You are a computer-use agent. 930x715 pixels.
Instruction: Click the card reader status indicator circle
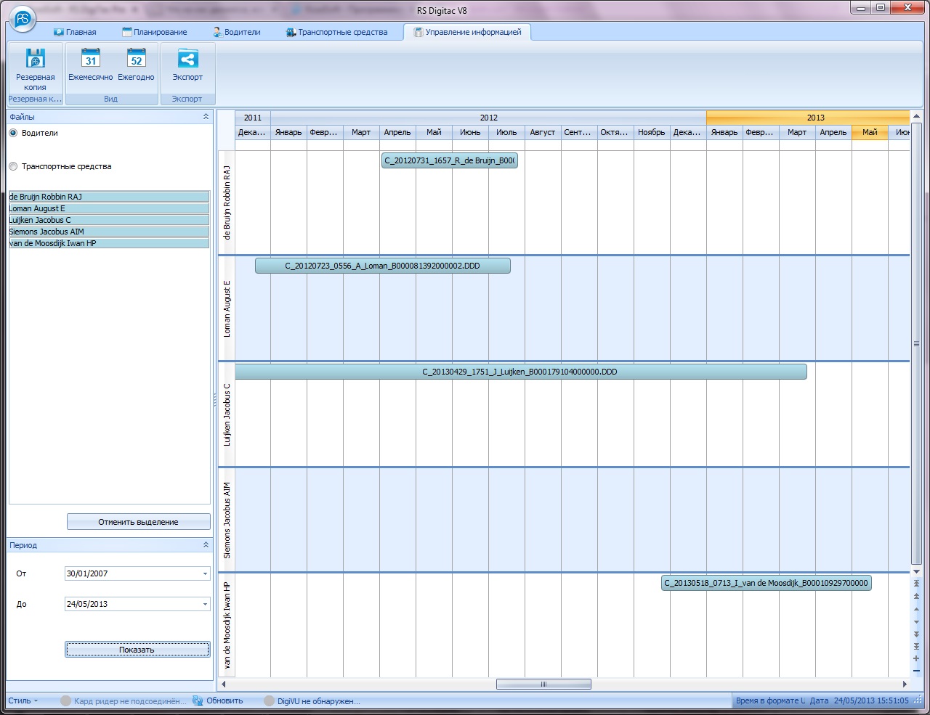66,701
